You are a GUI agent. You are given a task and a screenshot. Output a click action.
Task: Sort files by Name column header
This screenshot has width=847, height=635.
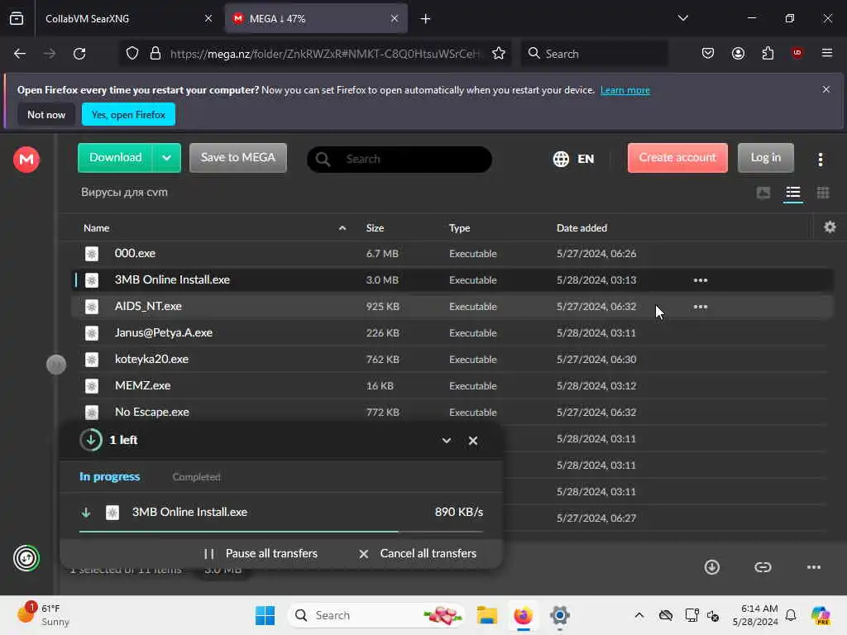click(x=96, y=228)
